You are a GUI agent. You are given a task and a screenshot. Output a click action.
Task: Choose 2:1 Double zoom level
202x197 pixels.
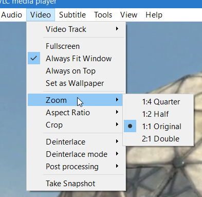[x=158, y=138]
